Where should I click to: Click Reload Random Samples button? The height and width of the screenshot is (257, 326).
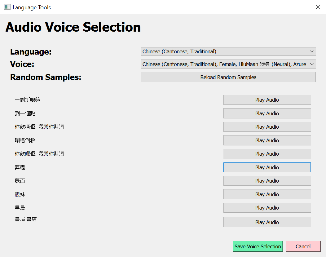pos(228,77)
